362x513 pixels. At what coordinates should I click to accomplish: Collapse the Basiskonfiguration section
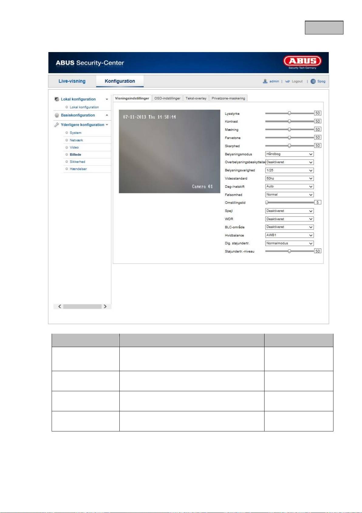pyautogui.click(x=107, y=115)
